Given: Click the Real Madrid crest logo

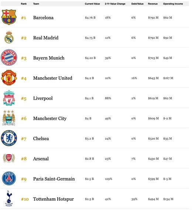Looking at the screenshot, I should click(x=9, y=37).
